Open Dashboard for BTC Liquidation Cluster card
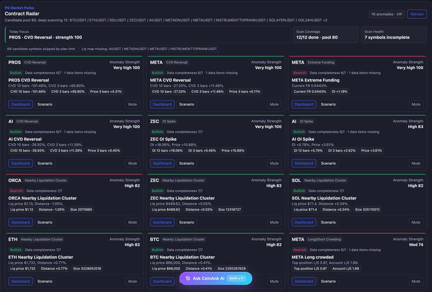 tap(162, 281)
